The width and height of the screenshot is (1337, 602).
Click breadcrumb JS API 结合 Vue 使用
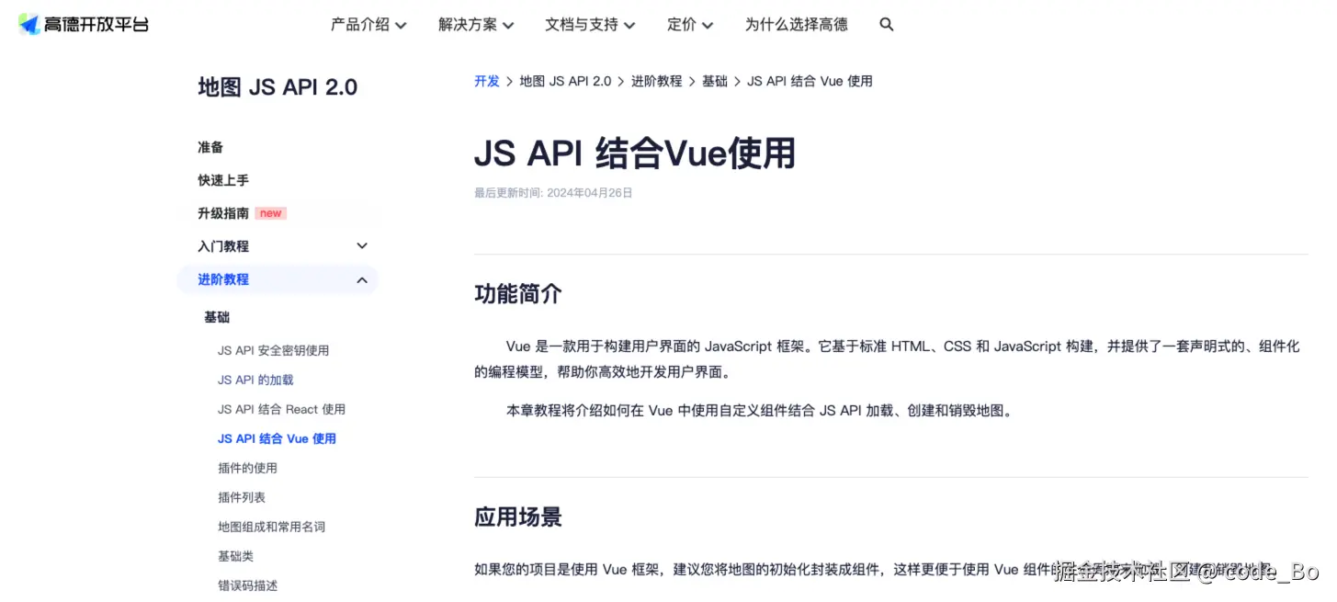pyautogui.click(x=810, y=81)
